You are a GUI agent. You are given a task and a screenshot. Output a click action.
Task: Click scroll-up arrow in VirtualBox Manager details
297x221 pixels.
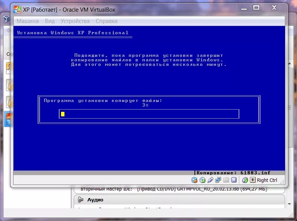pyautogui.click(x=289, y=64)
